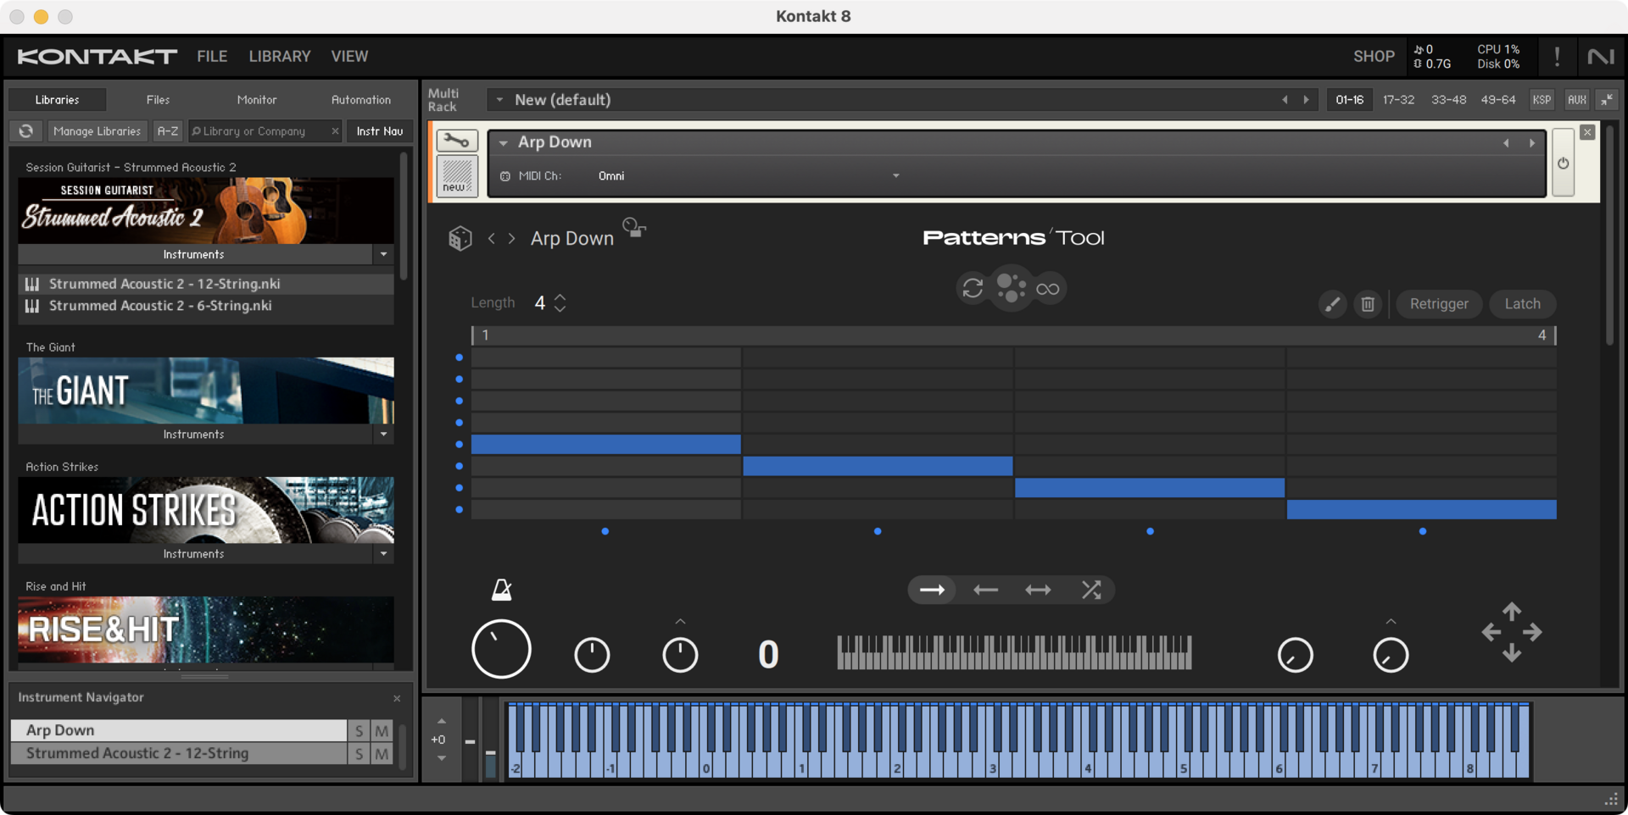Click the trash delete pattern icon
The height and width of the screenshot is (815, 1628).
1368,304
